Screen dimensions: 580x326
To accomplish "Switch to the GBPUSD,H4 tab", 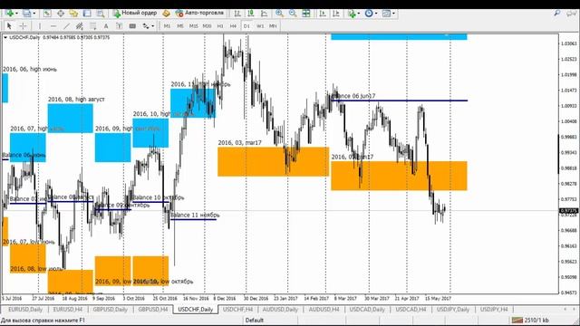I will [153, 310].
